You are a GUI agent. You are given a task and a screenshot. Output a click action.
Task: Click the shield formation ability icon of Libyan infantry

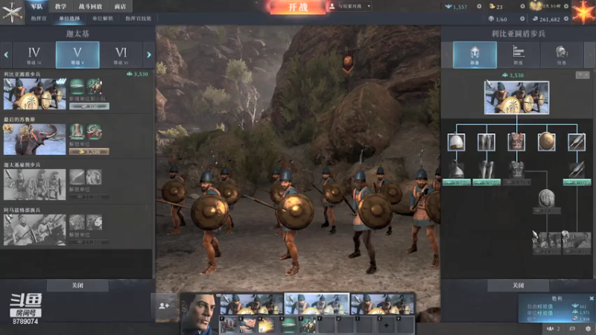(x=94, y=86)
